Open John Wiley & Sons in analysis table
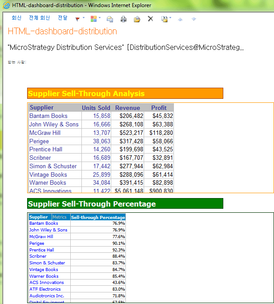274x304 pixels. (x=54, y=125)
